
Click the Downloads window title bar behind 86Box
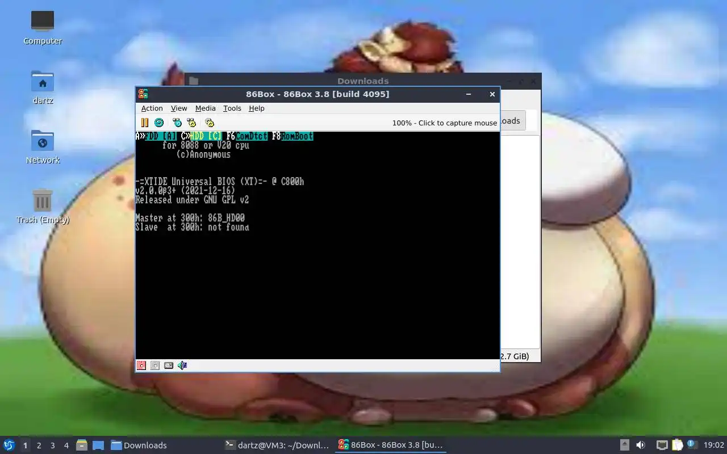coord(363,81)
